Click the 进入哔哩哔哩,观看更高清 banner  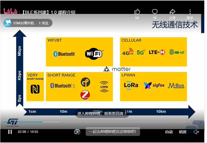102,114
